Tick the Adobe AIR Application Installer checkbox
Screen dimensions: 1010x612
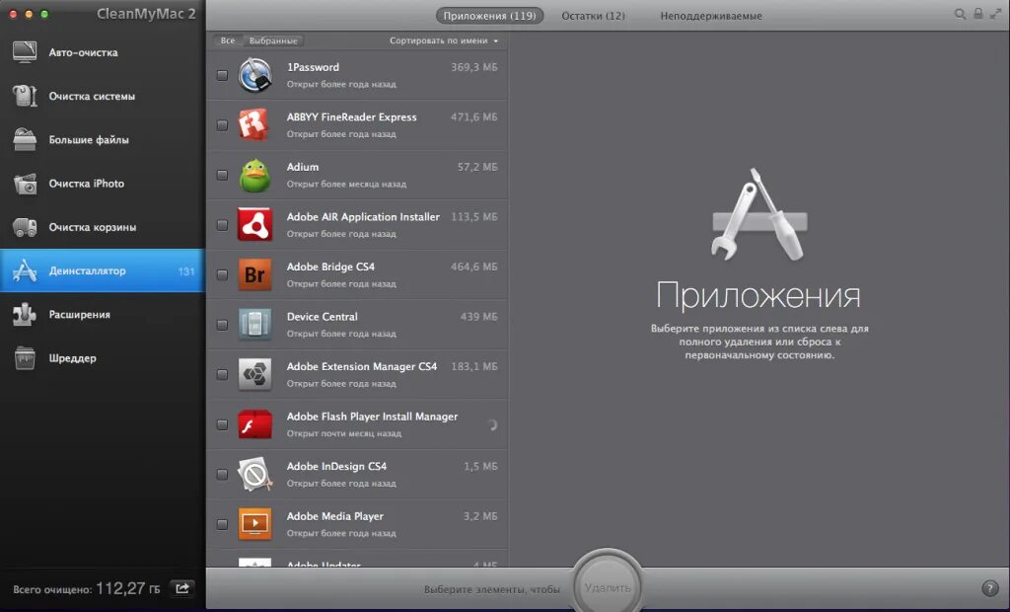click(222, 225)
